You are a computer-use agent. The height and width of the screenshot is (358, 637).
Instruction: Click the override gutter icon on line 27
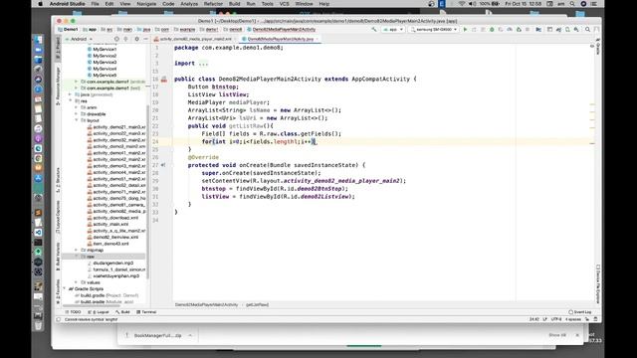163,165
